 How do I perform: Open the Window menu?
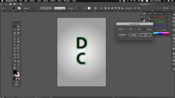[67, 1]
